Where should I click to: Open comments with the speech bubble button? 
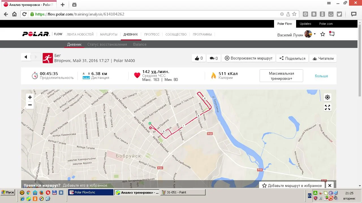214,58
